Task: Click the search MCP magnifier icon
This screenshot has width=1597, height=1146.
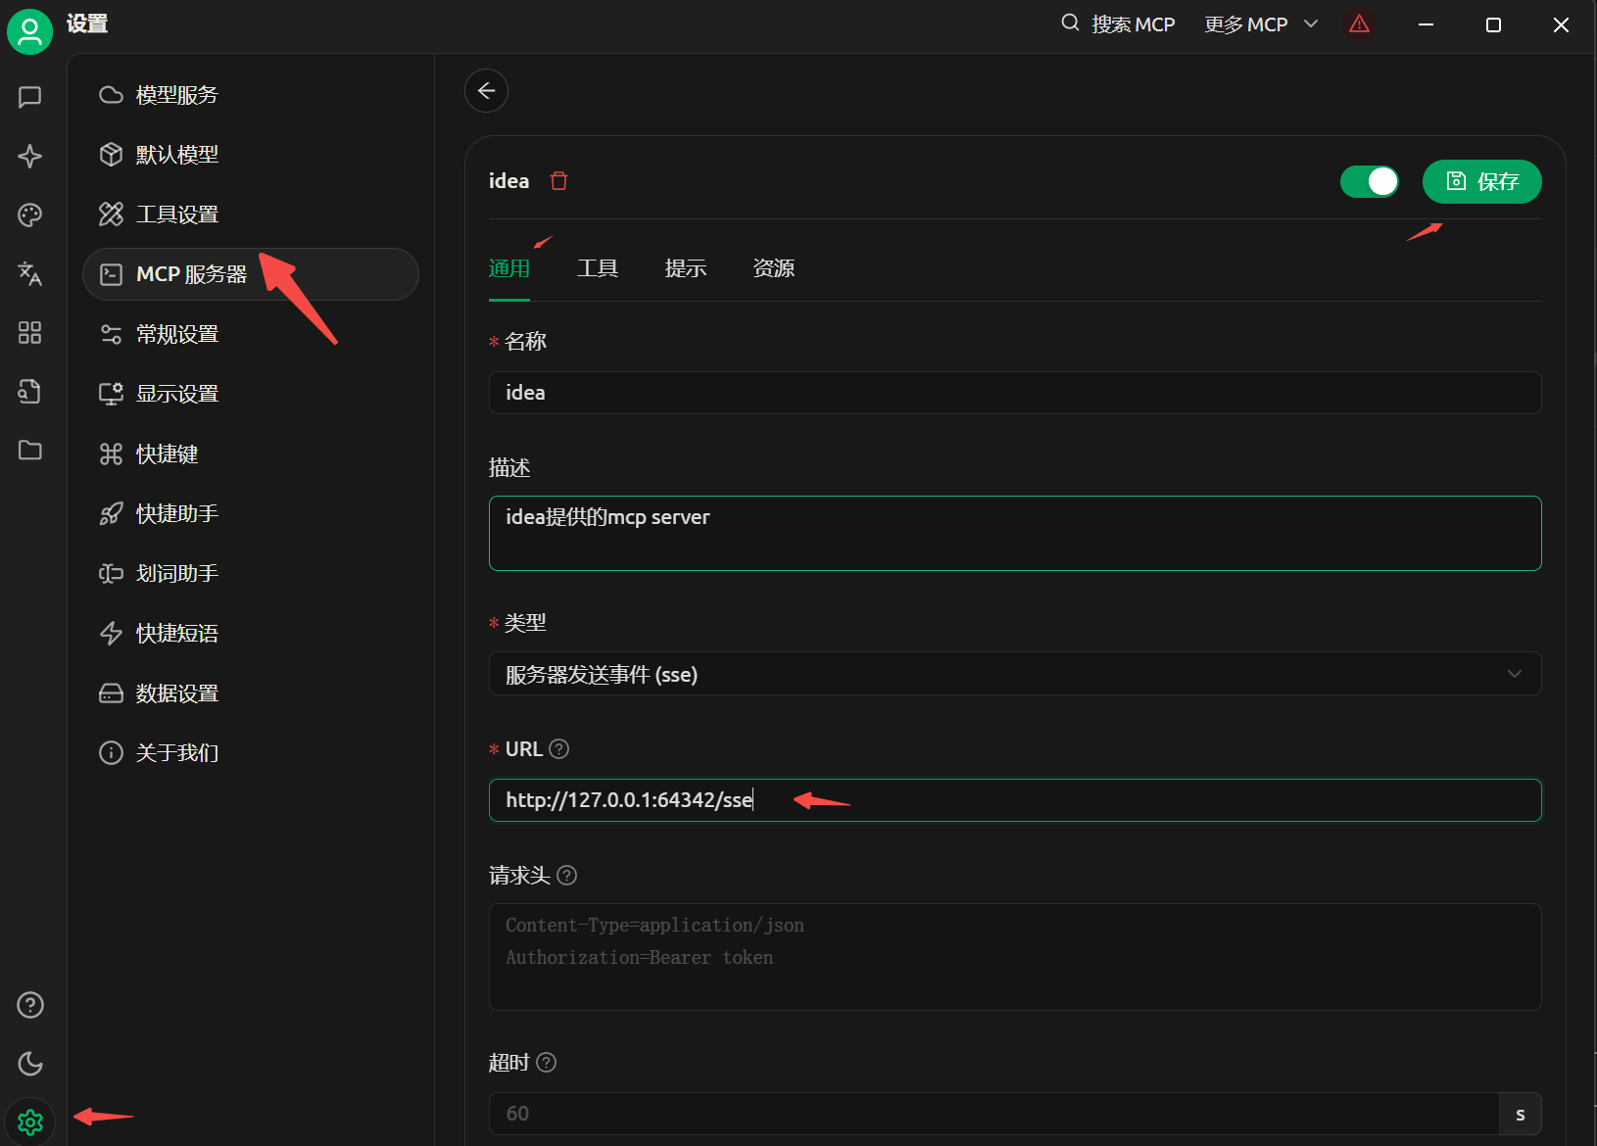Action: coord(1070,23)
